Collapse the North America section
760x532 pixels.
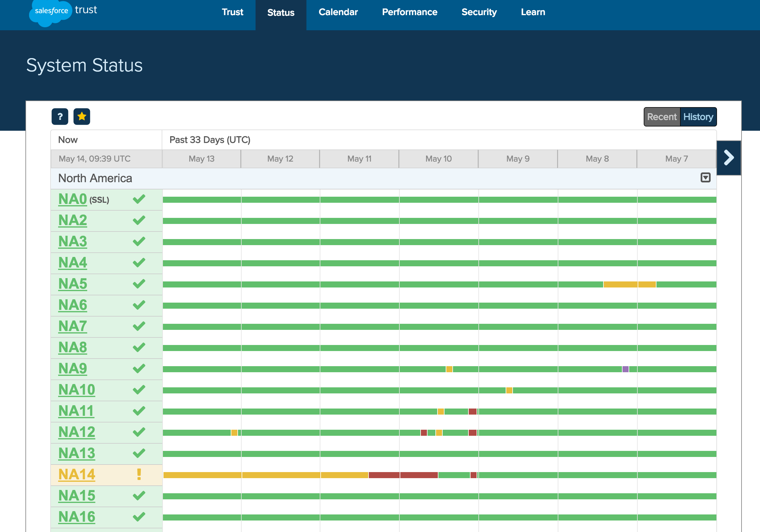click(706, 178)
